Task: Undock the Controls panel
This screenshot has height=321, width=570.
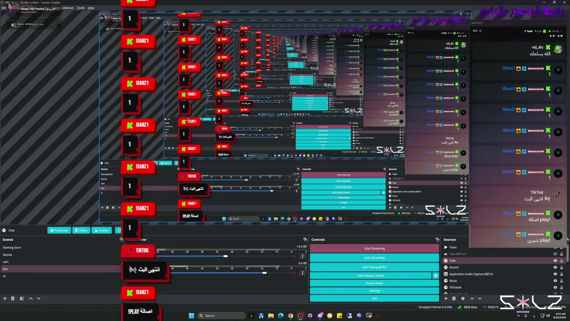Action: tap(437, 239)
